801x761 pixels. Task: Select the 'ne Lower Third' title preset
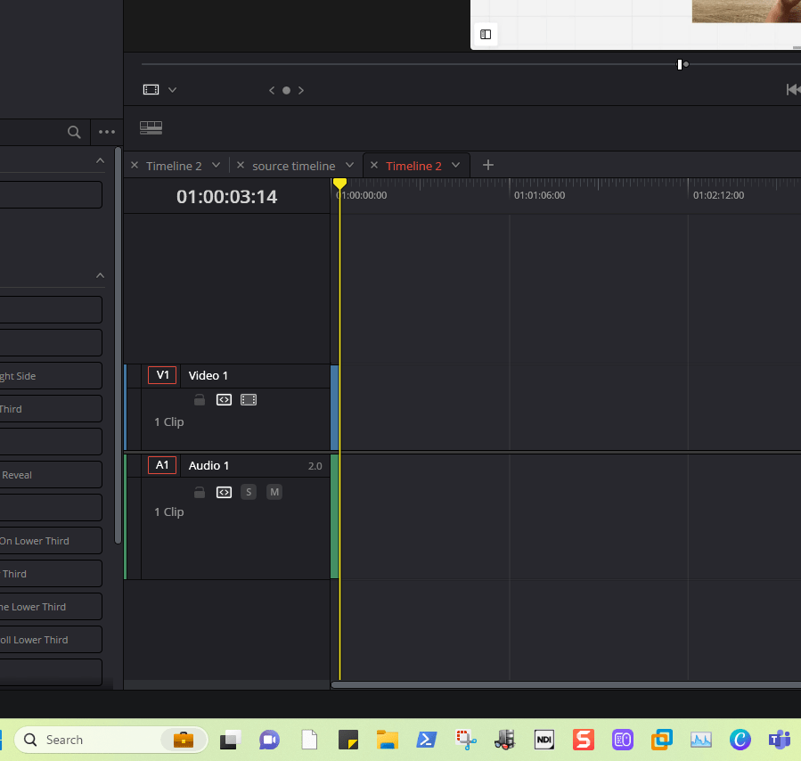click(50, 607)
